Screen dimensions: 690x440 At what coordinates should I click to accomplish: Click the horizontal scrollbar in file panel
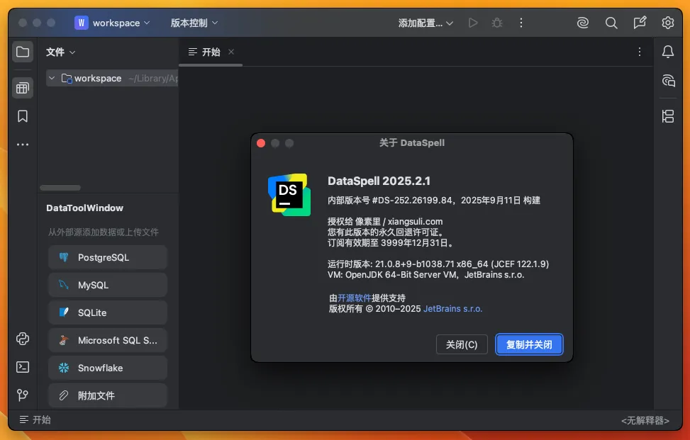point(60,188)
